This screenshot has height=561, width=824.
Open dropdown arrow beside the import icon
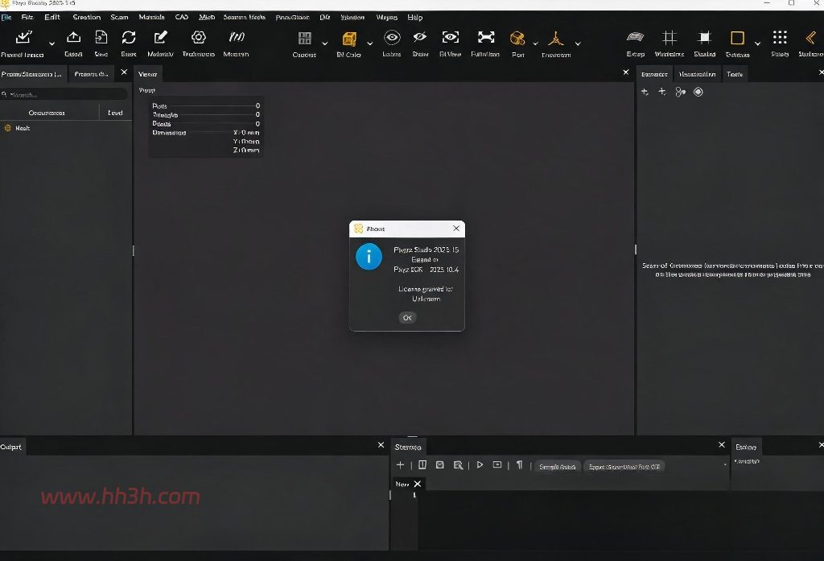[51, 43]
